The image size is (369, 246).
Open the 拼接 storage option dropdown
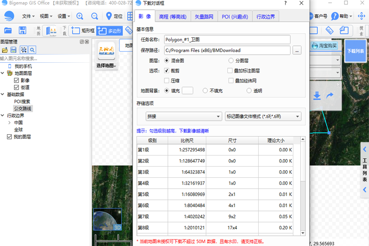pyautogui.click(x=184, y=116)
